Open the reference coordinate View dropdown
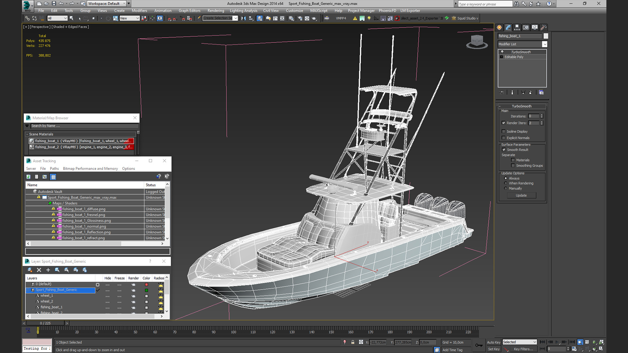Screen dimensions: 628x353 [x=130, y=18]
